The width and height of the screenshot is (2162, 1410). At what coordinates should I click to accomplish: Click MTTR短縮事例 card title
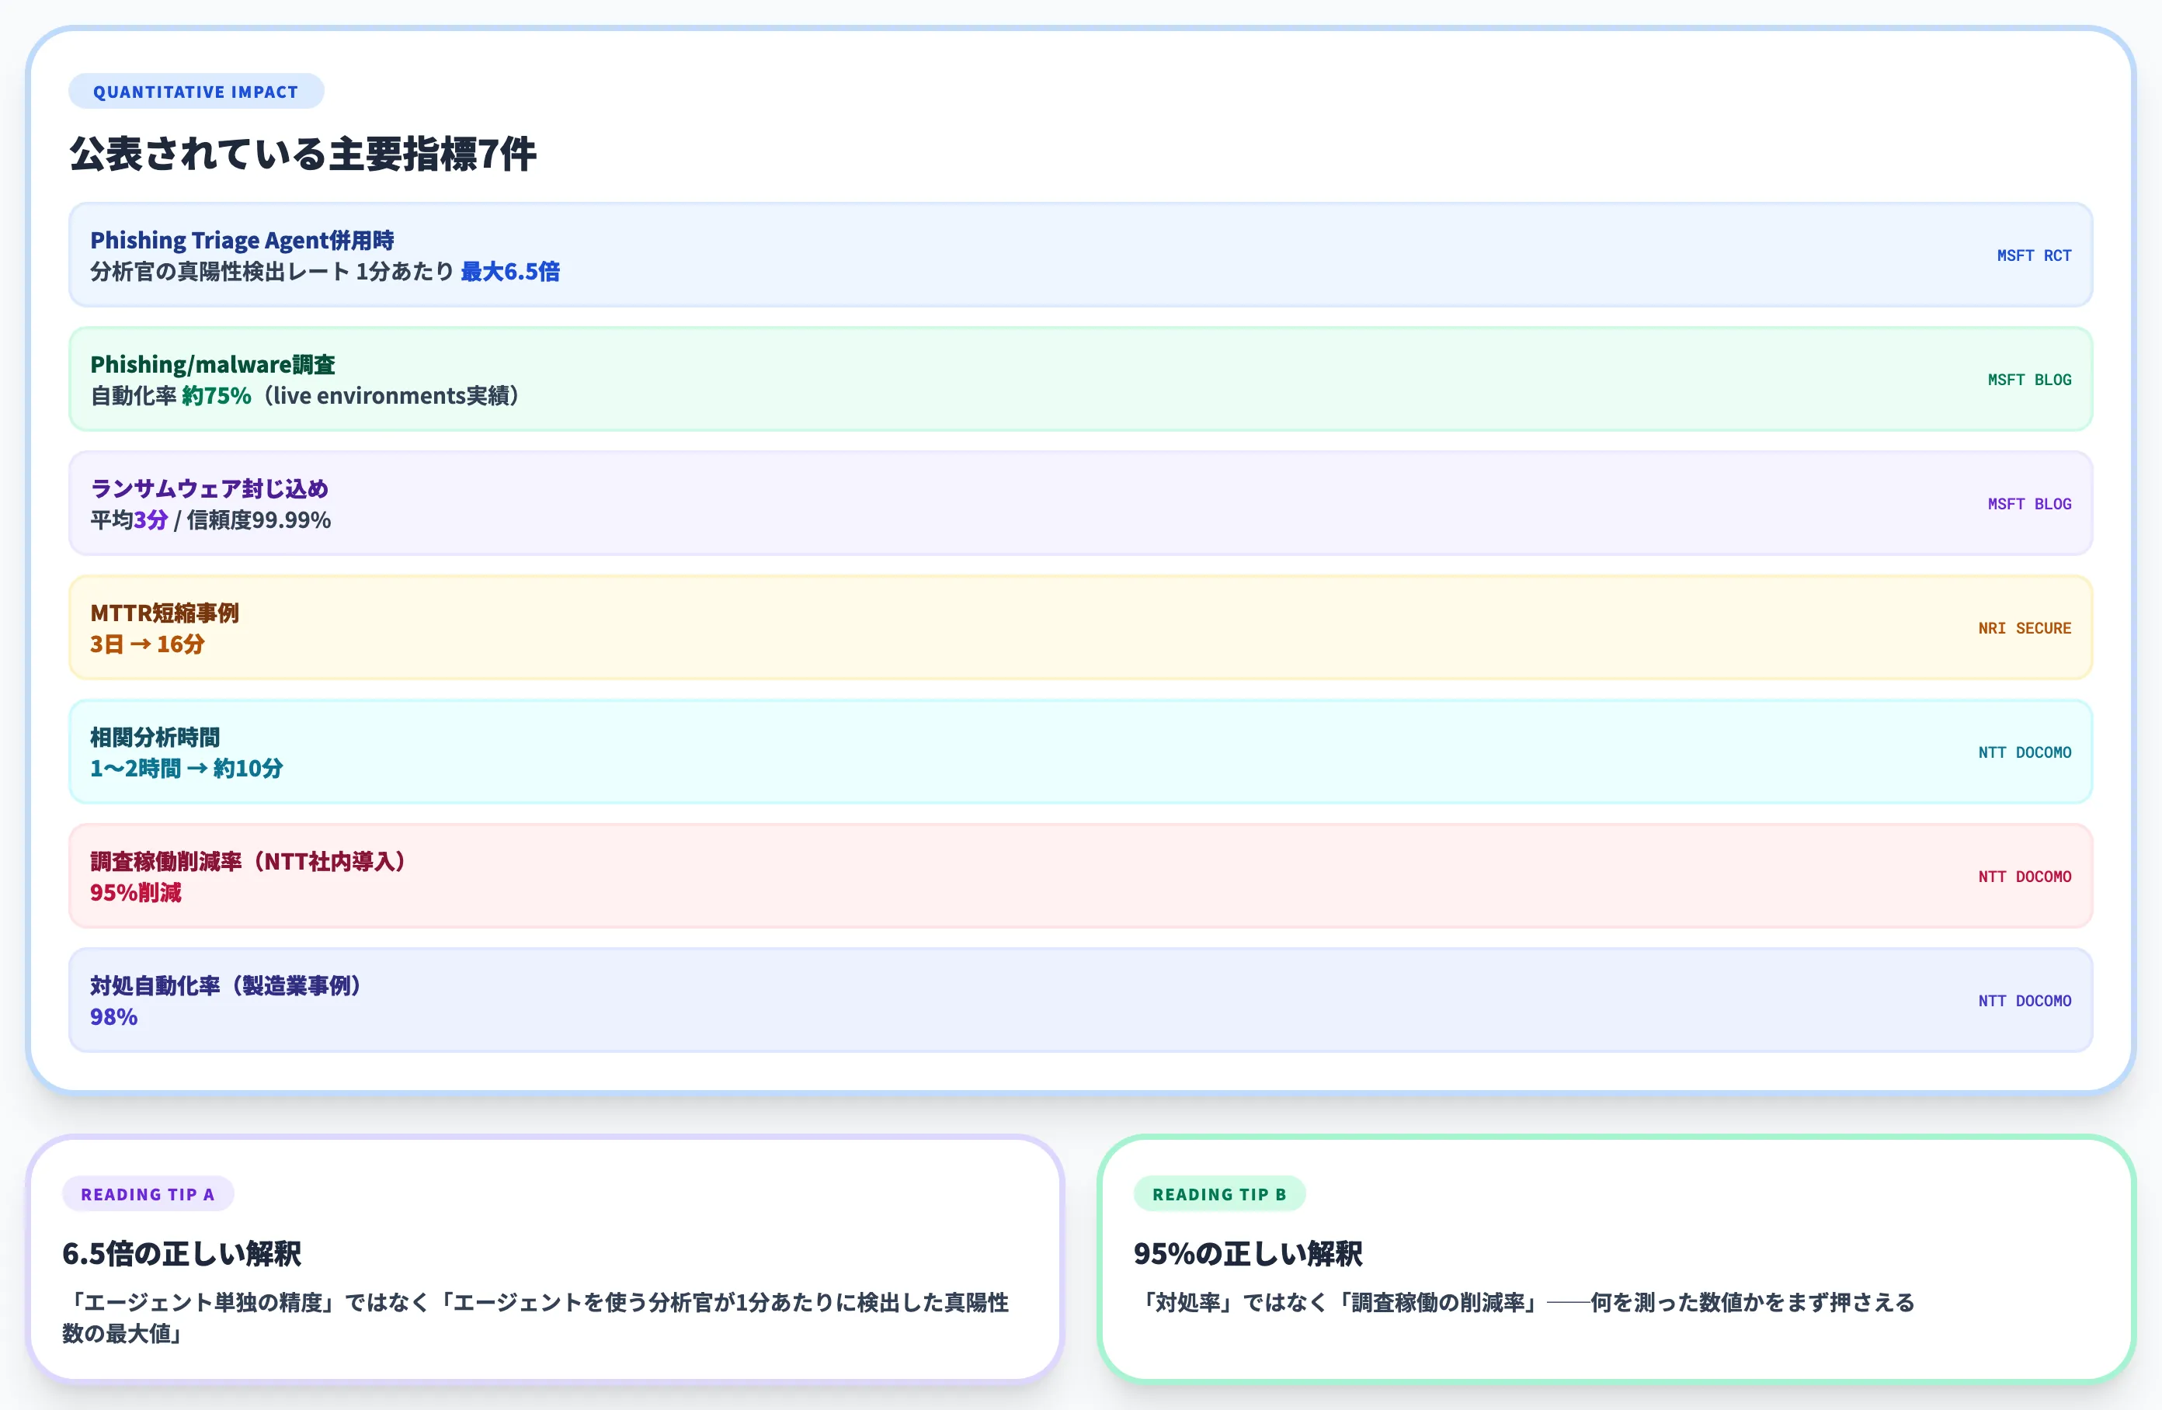165,613
